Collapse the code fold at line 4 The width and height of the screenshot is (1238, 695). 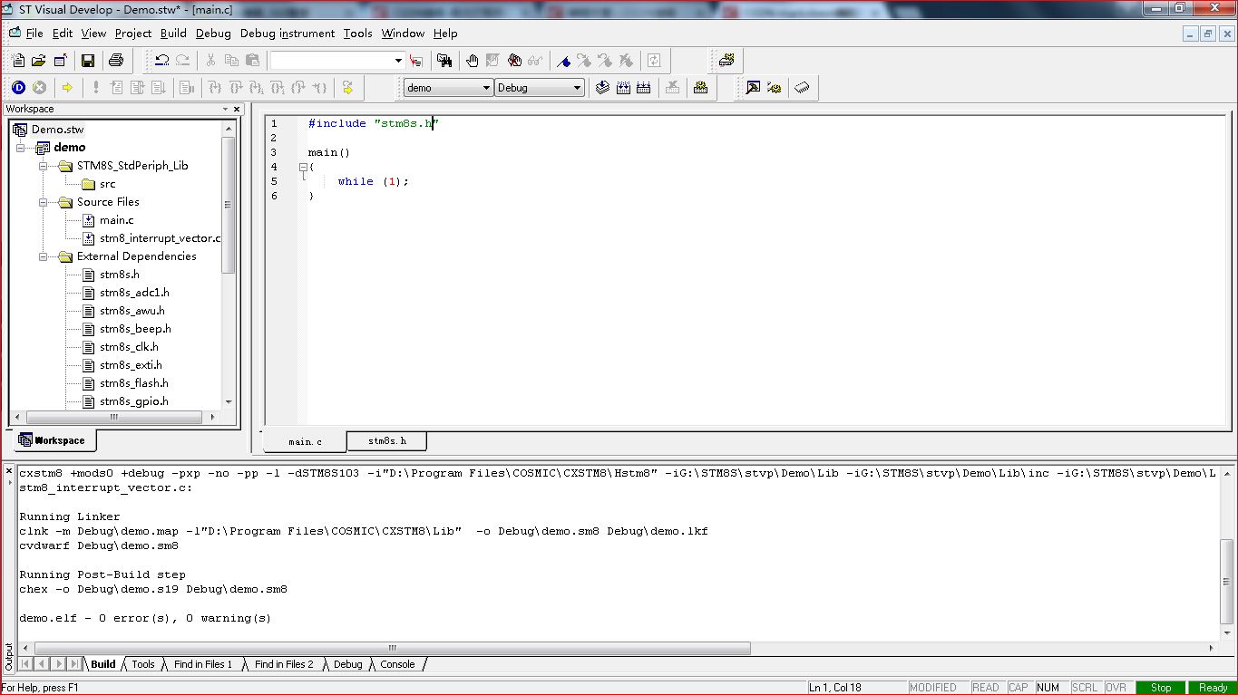(x=303, y=168)
